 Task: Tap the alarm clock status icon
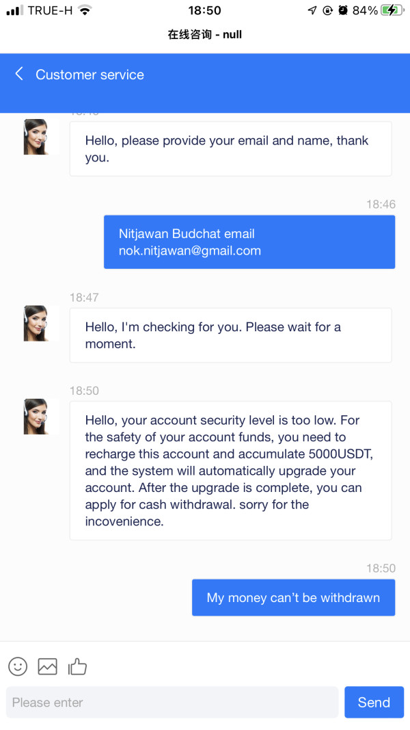pos(343,10)
